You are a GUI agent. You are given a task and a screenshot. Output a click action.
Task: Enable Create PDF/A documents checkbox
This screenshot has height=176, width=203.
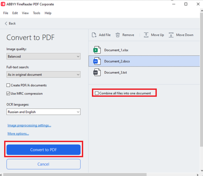[8, 85]
